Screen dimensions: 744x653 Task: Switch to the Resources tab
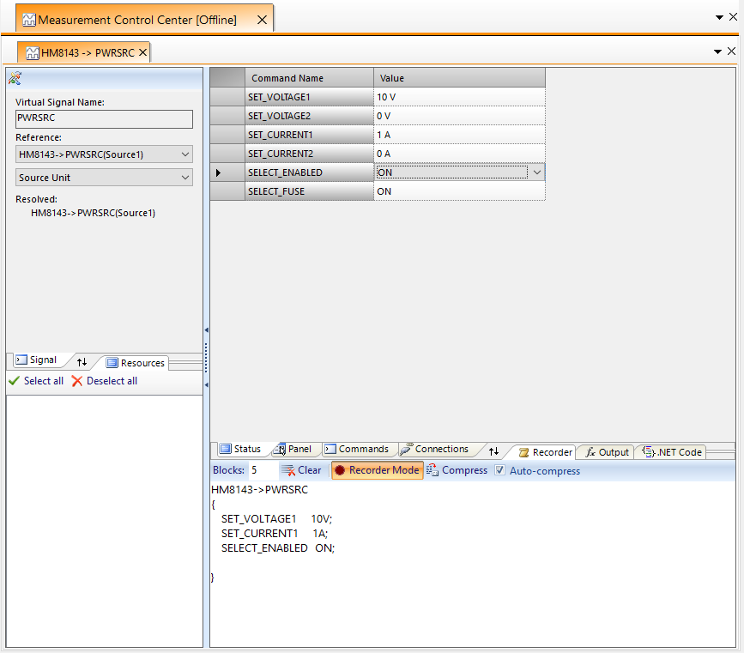tap(136, 363)
